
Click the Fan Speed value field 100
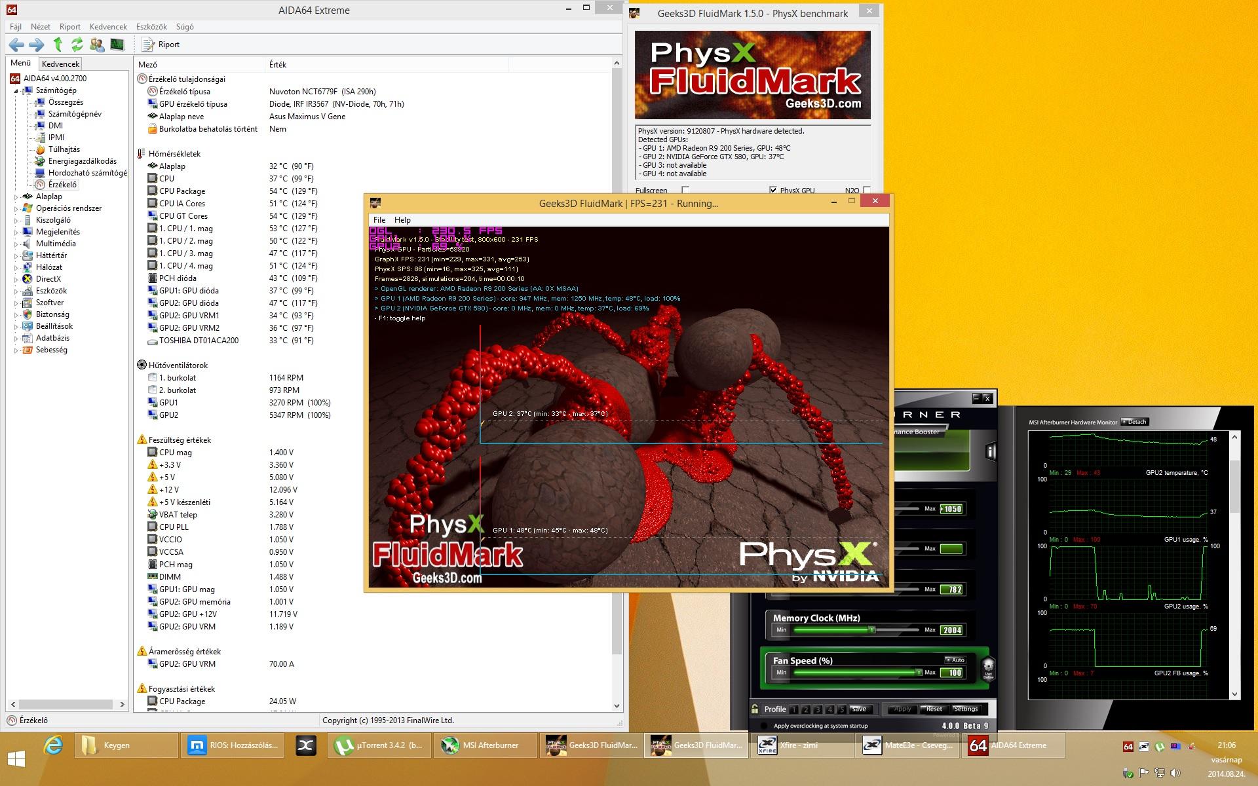(952, 673)
